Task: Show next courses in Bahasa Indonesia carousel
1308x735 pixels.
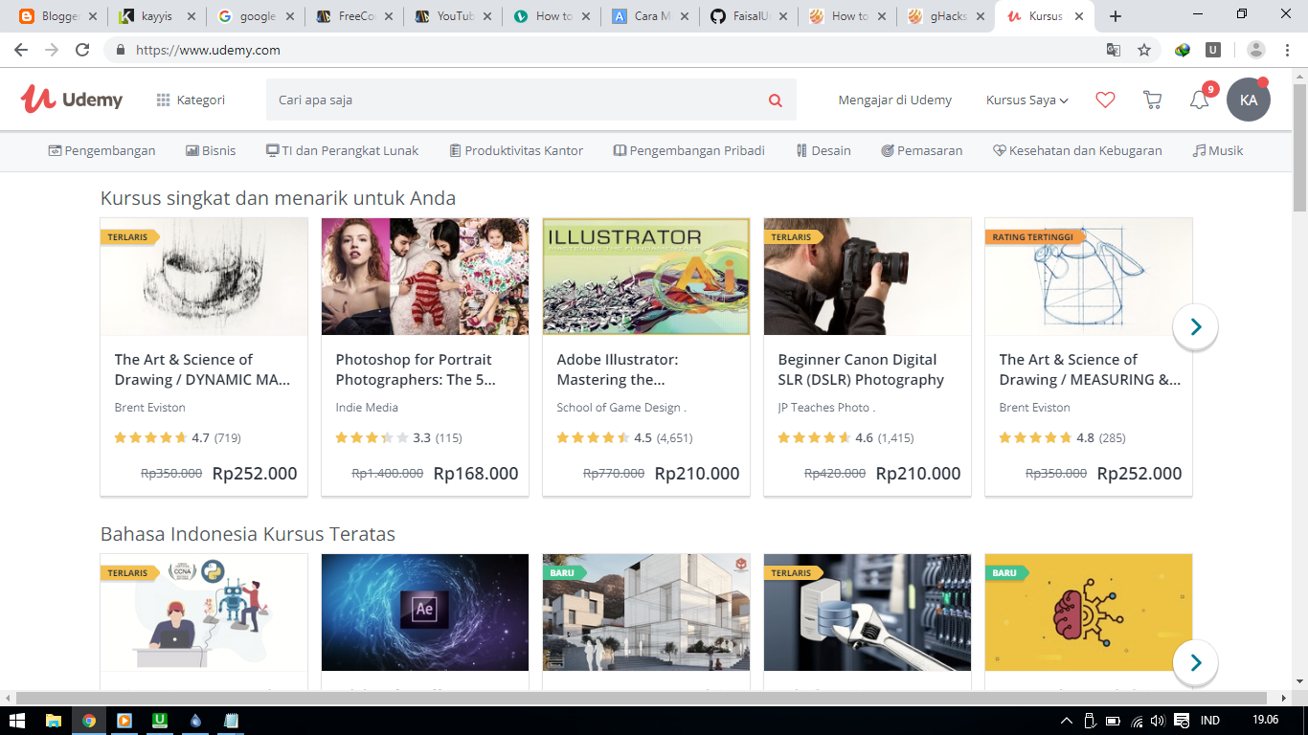Action: [1195, 662]
